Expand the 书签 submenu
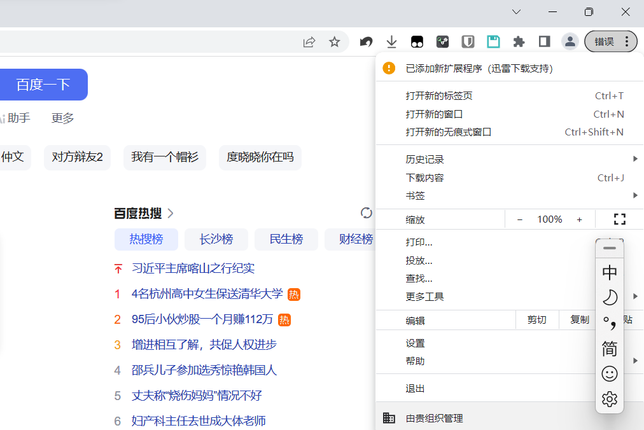 pos(510,196)
